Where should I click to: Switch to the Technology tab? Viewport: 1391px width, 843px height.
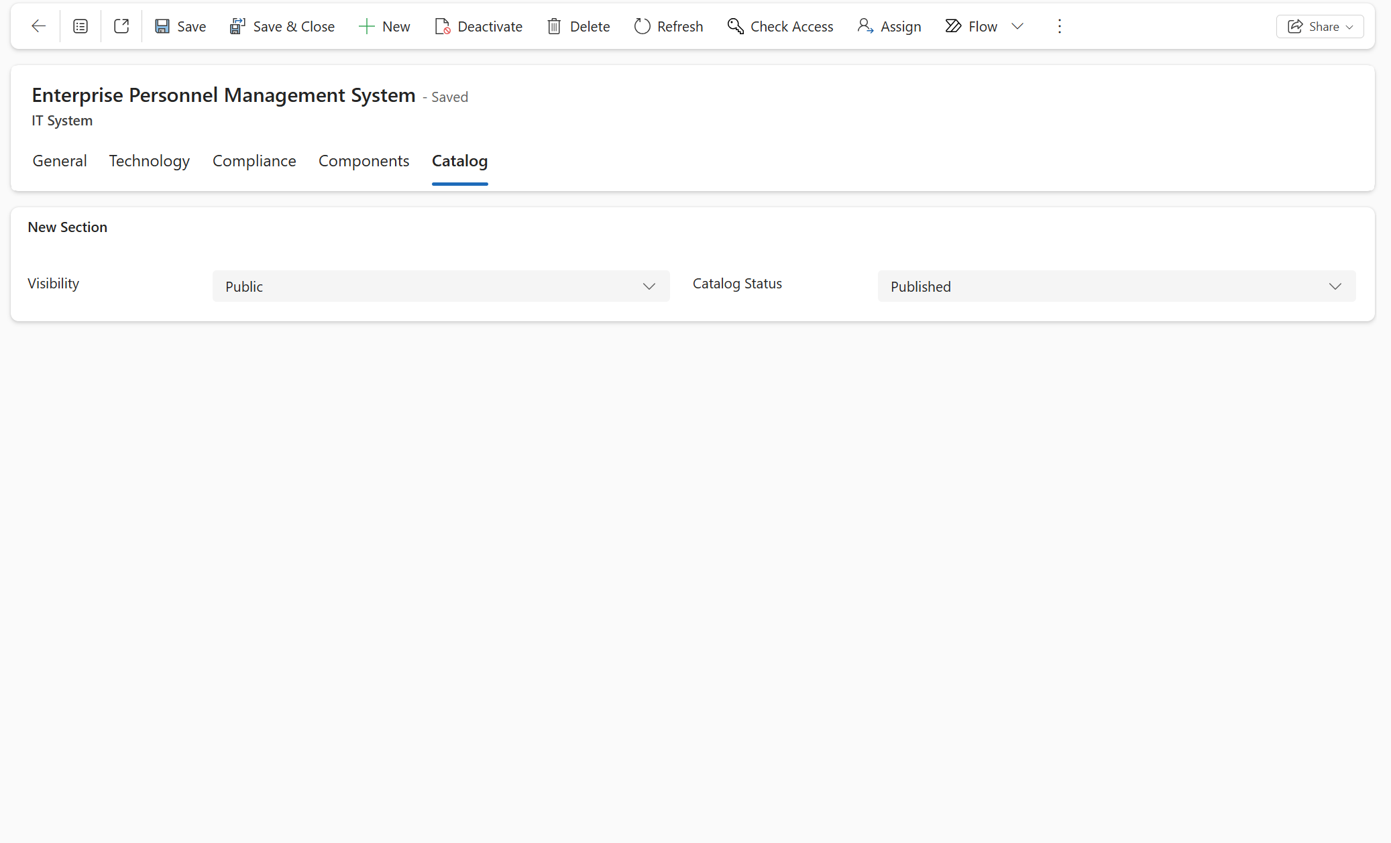(x=150, y=161)
